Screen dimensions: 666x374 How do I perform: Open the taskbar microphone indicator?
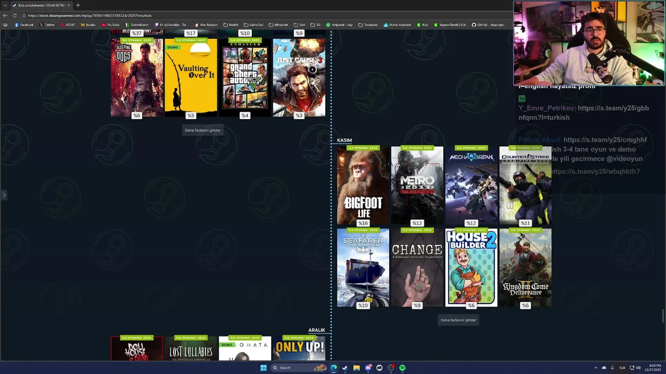coord(612,368)
